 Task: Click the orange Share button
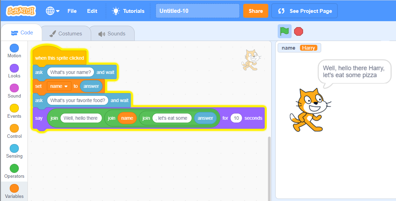[255, 11]
